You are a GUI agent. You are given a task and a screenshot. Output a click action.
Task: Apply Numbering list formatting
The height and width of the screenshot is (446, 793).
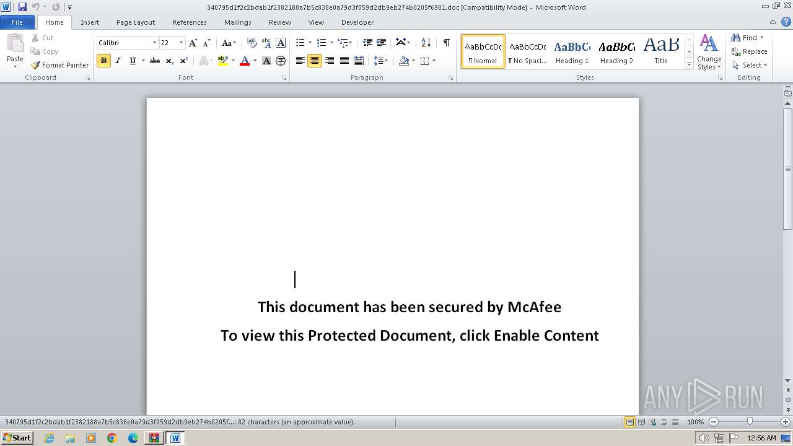(321, 43)
